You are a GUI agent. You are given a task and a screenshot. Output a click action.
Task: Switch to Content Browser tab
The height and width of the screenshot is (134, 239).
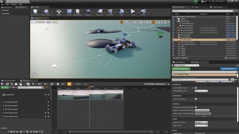(9, 80)
